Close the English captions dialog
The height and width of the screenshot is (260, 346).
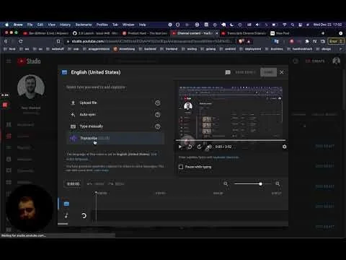(x=282, y=72)
